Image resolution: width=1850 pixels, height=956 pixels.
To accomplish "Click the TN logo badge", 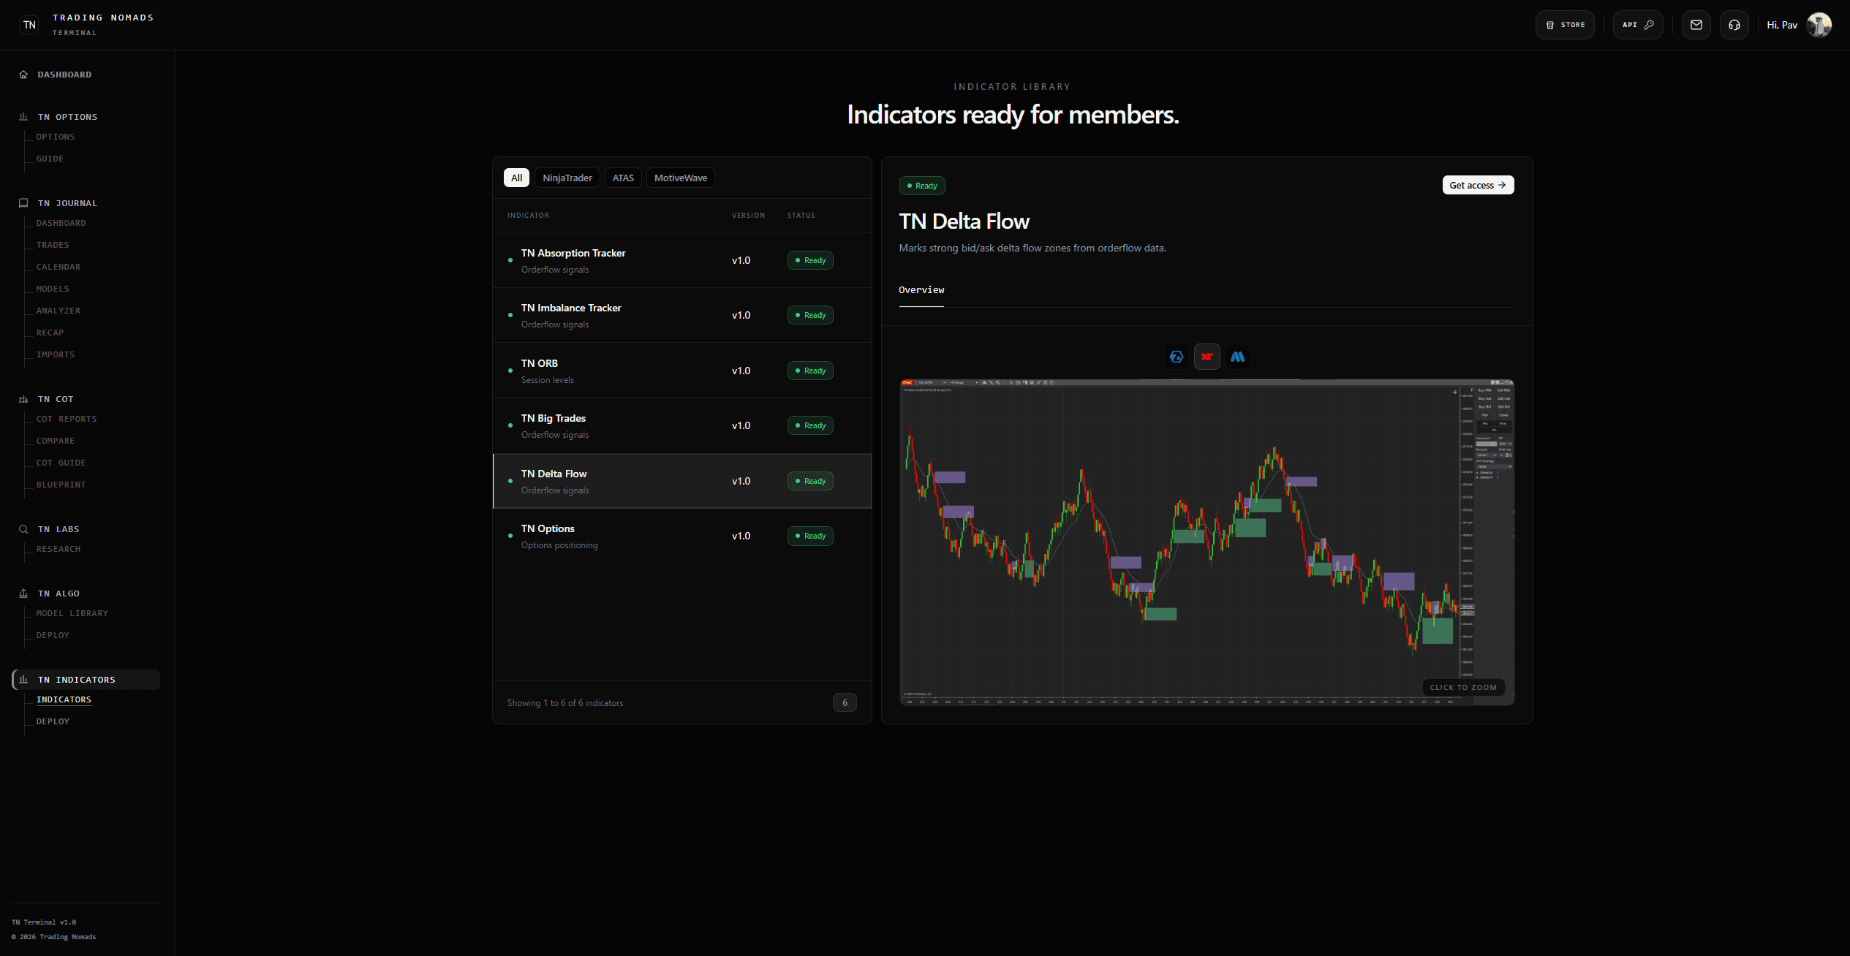I will tap(29, 25).
